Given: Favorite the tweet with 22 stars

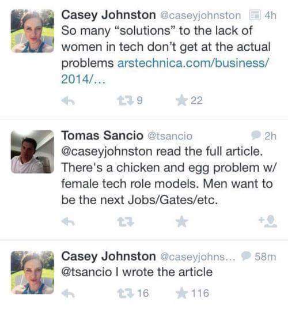Looking at the screenshot, I should (x=181, y=100).
